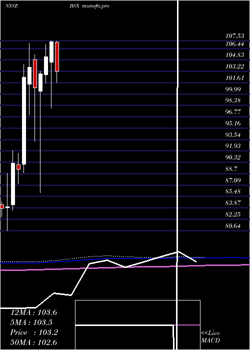Viewport: 250px width, 350px height.
Task: Click the NYSE exchange label
Action: [11, 6]
